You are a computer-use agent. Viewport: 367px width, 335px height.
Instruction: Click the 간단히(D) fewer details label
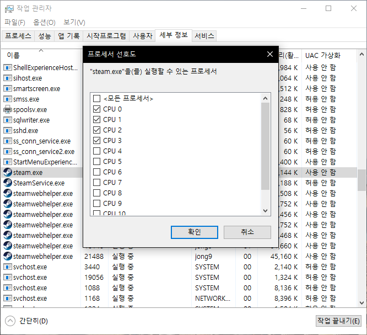[x=34, y=321]
